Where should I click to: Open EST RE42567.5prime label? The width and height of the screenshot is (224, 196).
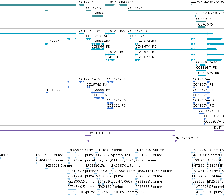coord(148,176)
